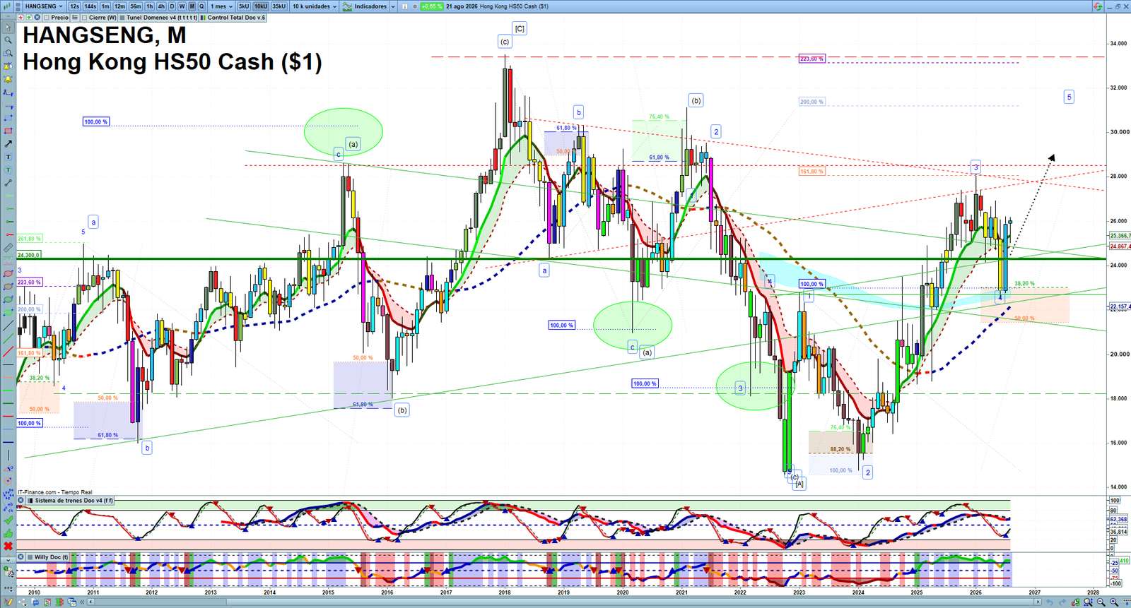Image resolution: width=1131 pixels, height=608 pixels.
Task: Open the 10 k unidades dropdown
Action: pyautogui.click(x=315, y=6)
